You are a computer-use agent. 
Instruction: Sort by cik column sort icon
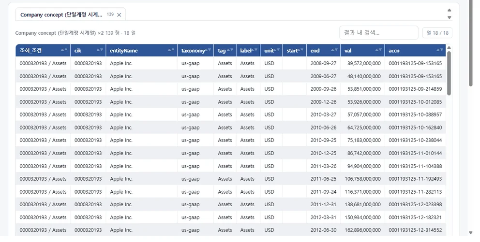click(x=100, y=50)
